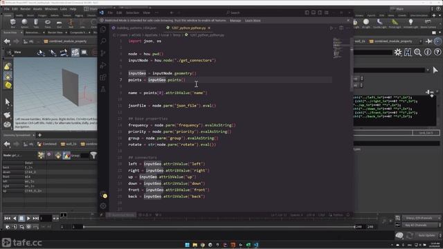Viewport: 443px width, 249px height.
Task: Open Houdini's Assets menu
Action: click(x=37, y=9)
